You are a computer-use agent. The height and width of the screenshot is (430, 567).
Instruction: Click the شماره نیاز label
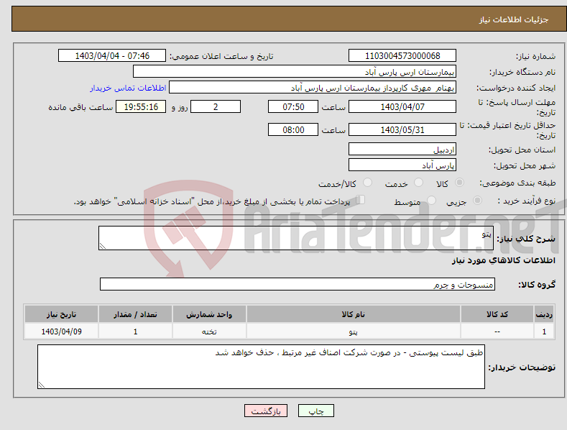pos(535,57)
